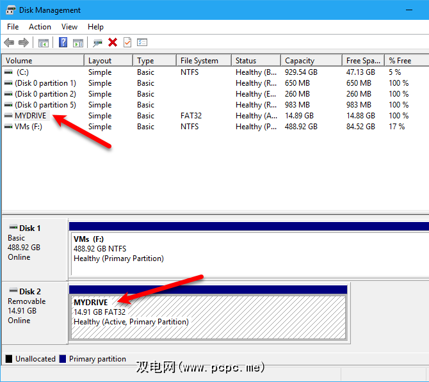Screen dimensions: 429x382
Task: Select the (Disk 0 partition 2) volume row
Action: (x=215, y=94)
